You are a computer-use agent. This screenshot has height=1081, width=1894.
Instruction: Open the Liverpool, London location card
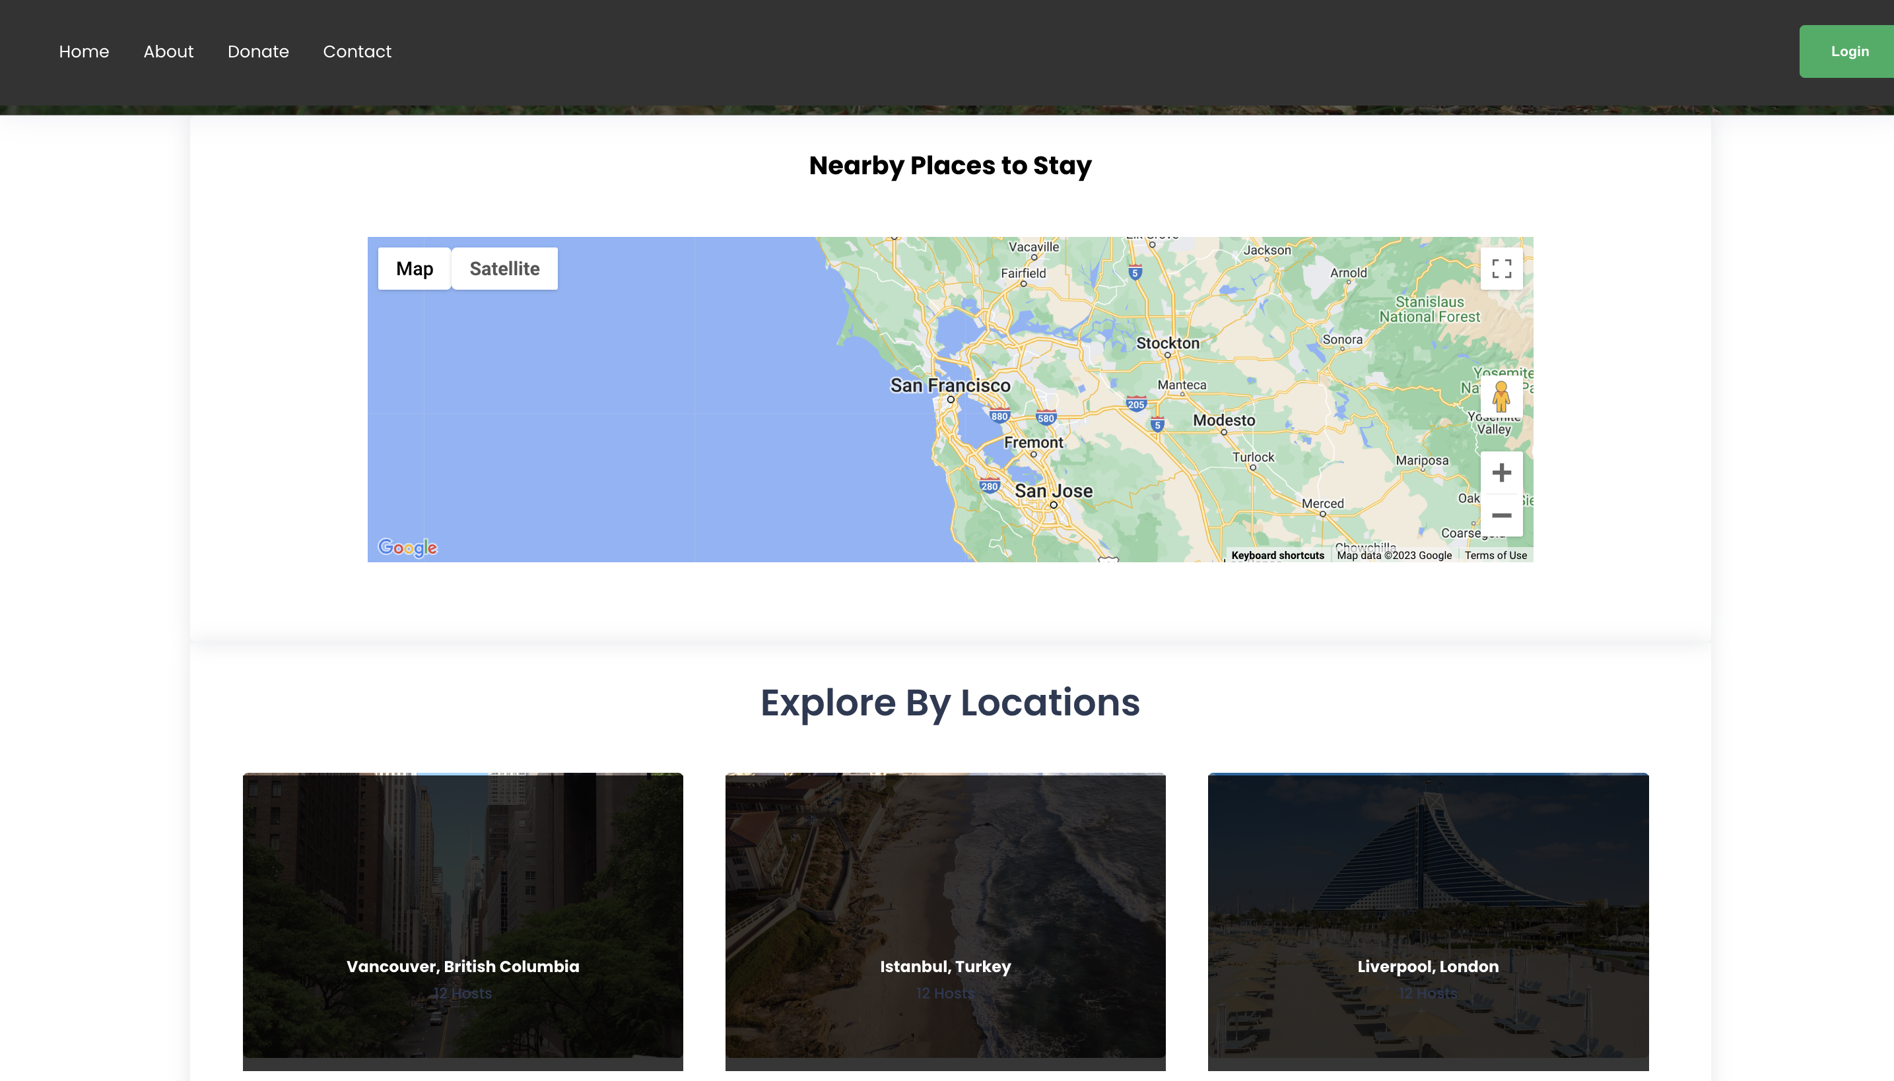[x=1428, y=915]
